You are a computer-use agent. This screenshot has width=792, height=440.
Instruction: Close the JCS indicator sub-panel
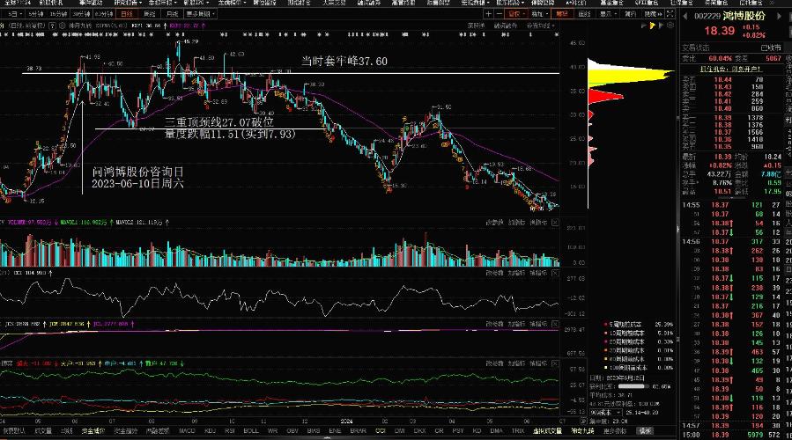(x=555, y=324)
